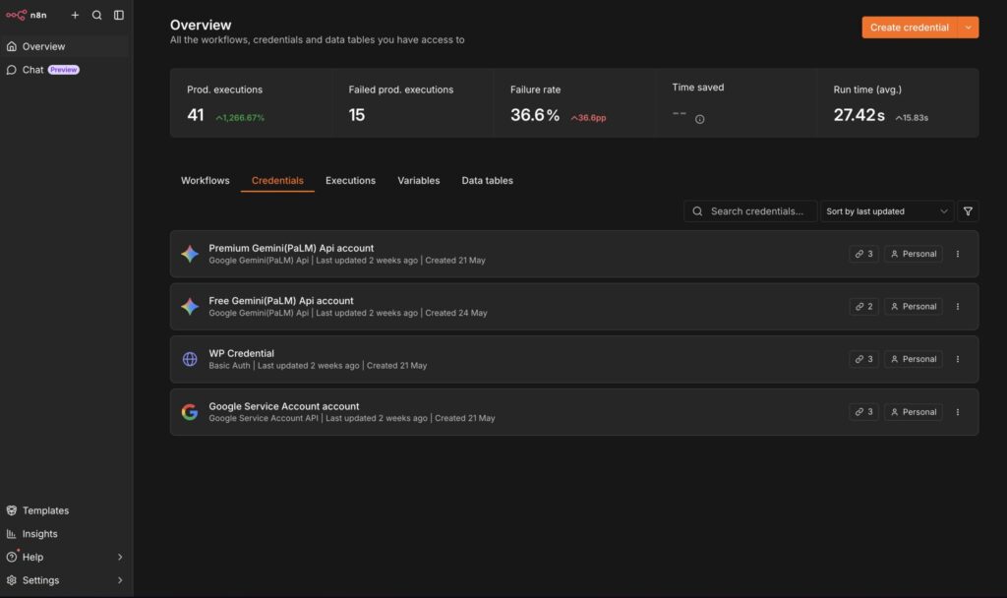Click the Google logo icon for Service Account
This screenshot has width=1007, height=598.
(x=190, y=412)
